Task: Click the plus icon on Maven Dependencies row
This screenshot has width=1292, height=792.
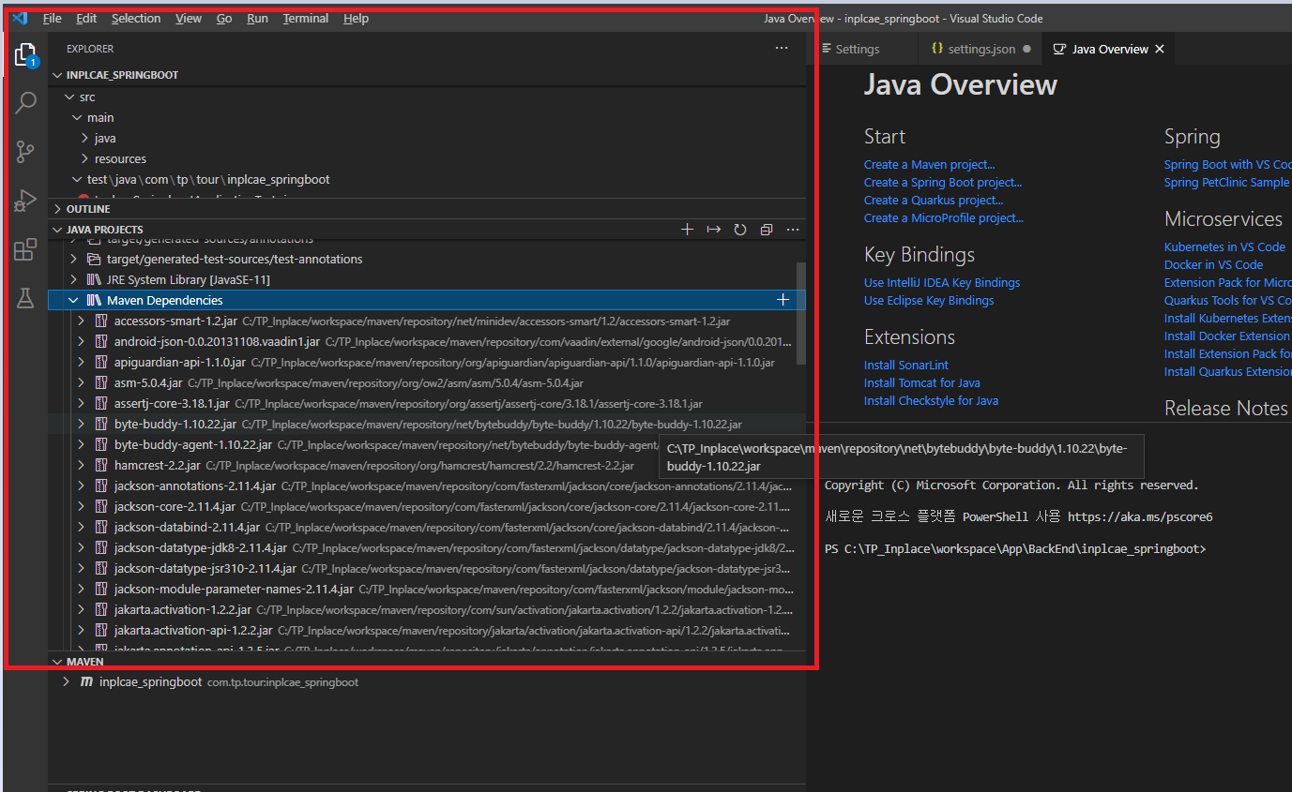Action: tap(783, 300)
